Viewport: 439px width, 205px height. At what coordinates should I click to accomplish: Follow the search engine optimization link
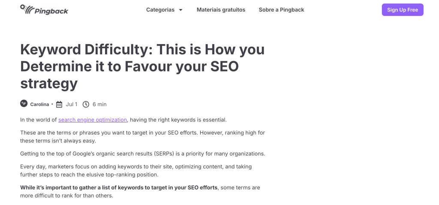93,120
